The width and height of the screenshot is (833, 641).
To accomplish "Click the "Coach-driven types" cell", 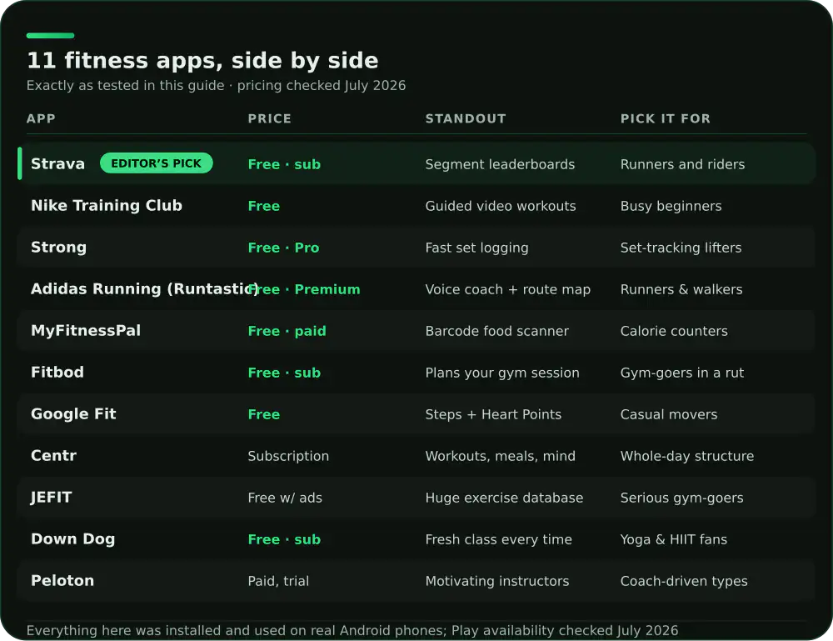I will tap(684, 581).
